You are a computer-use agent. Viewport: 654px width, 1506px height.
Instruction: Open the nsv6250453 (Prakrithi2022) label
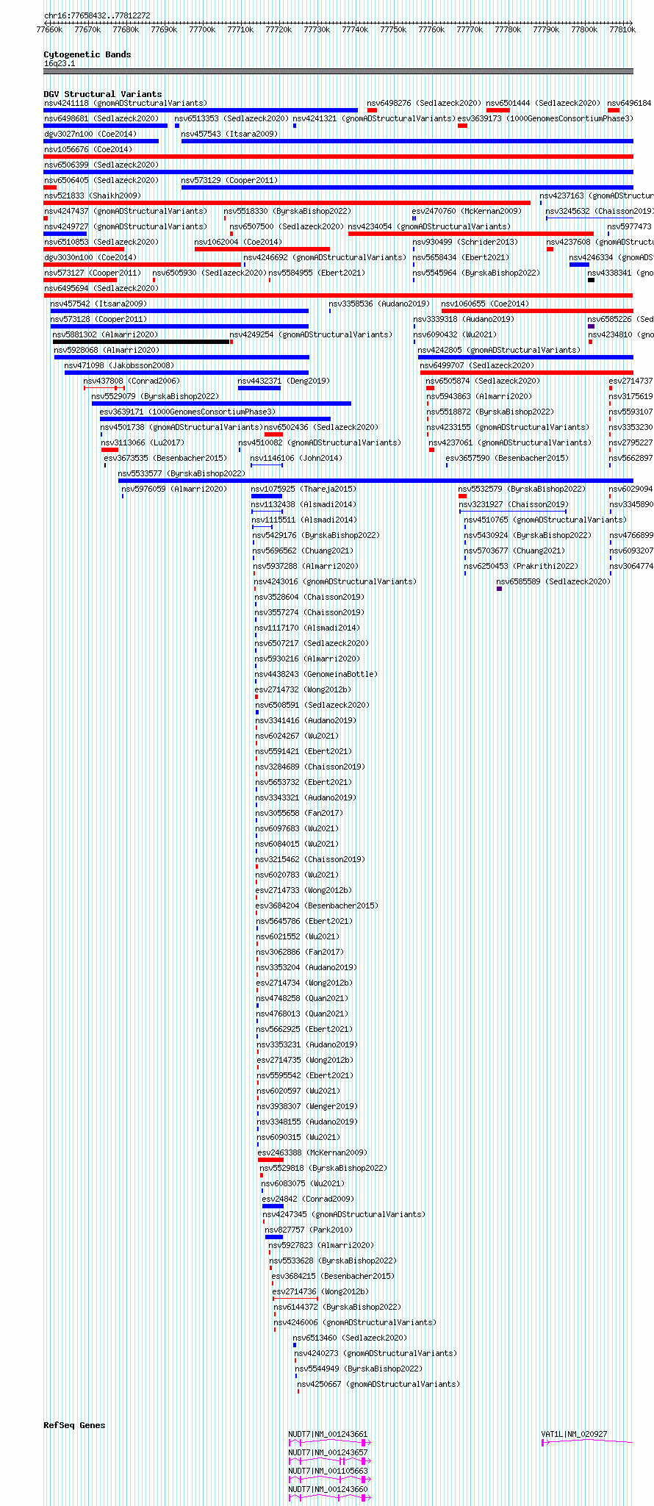[x=522, y=566]
